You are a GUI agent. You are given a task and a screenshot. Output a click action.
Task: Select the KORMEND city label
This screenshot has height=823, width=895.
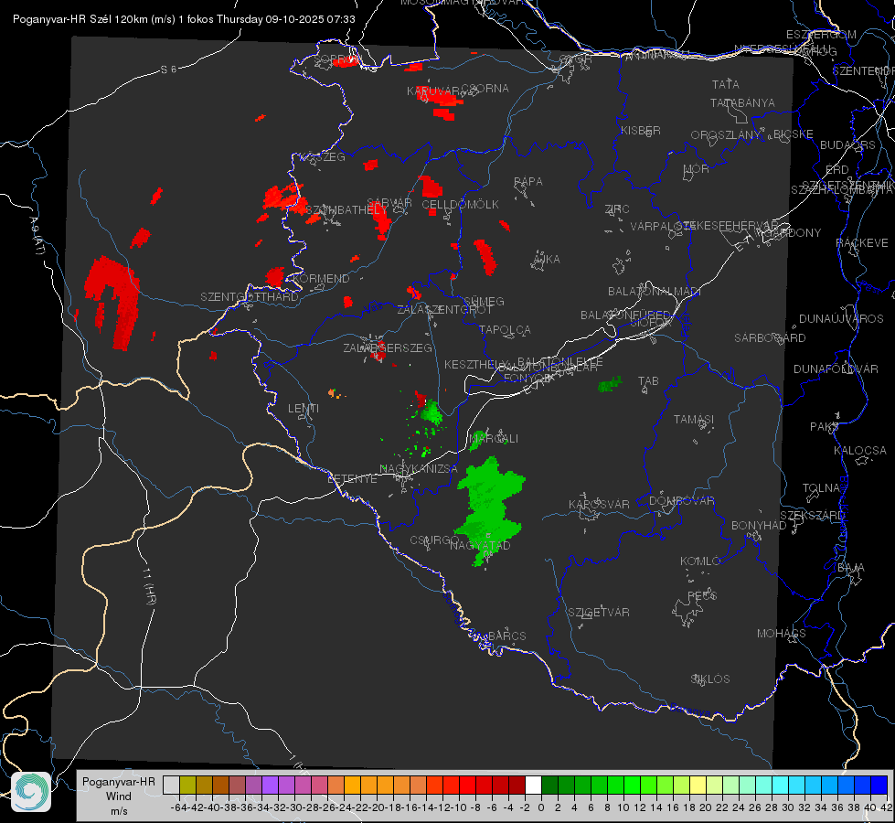[x=320, y=278]
